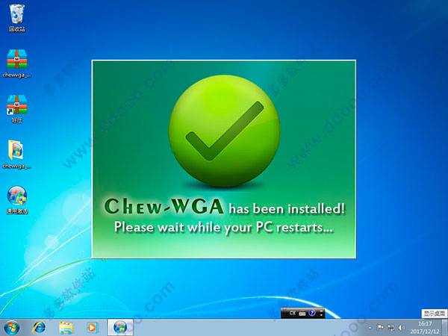
Task: Click the green checkmark sphere in Chew-WGA window
Action: click(224, 131)
